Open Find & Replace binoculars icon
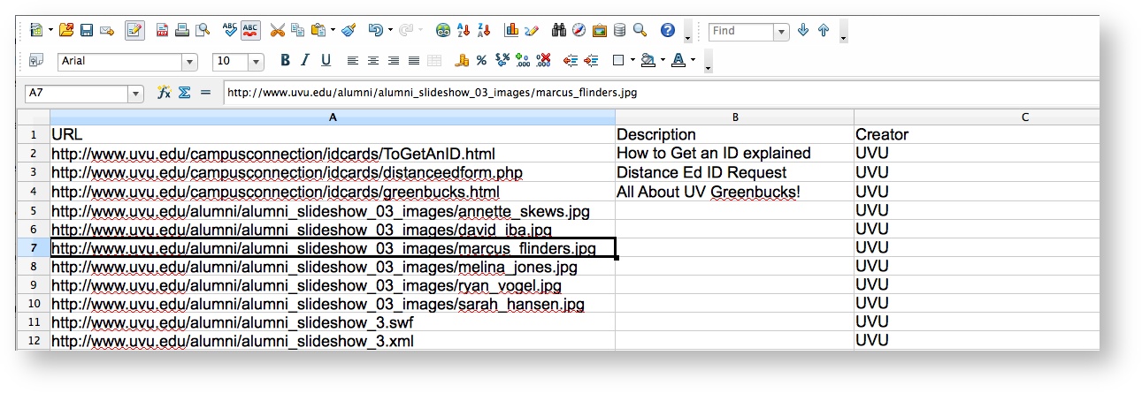Viewport: 1142px width, 393px height. 558,31
